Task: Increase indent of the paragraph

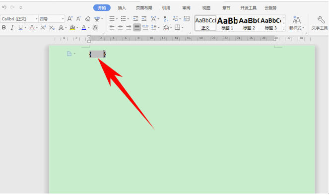Action: click(x=144, y=19)
